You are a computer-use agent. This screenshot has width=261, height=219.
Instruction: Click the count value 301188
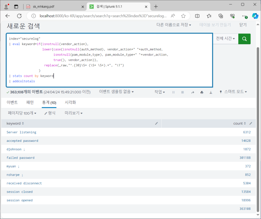(x=245, y=158)
